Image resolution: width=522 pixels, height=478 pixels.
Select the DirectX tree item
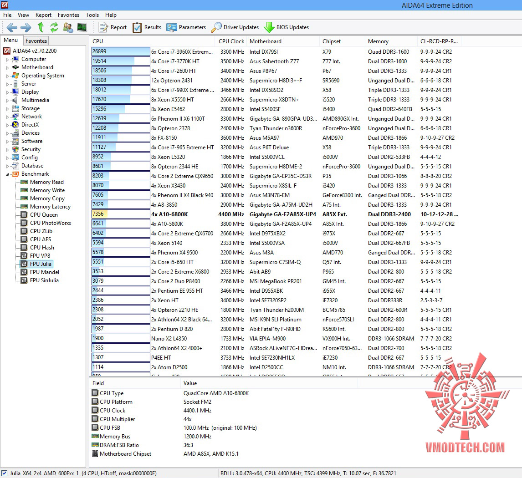tap(30, 125)
